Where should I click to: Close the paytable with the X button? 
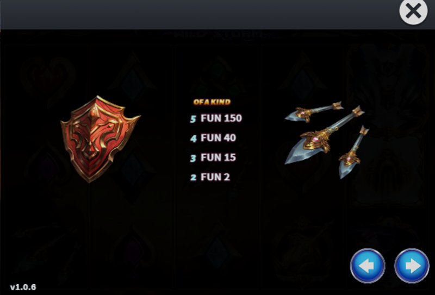(413, 11)
